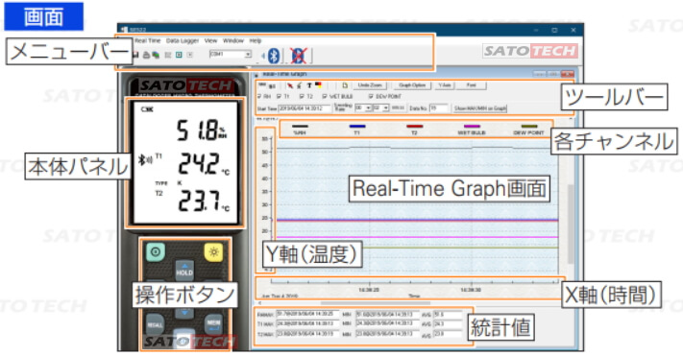Uncheck the RH channel checkbox
Viewport: 683px width, 356px height.
259,96
